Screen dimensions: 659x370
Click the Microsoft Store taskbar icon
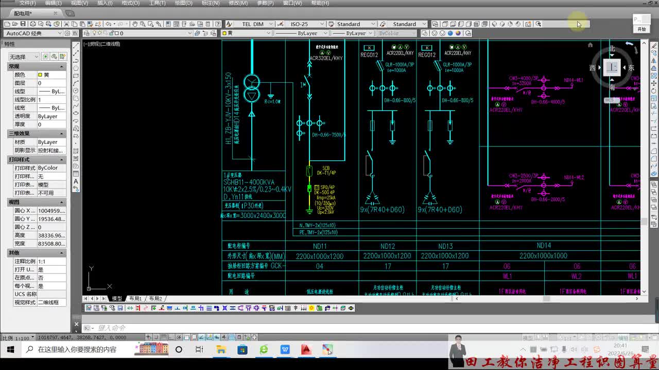tap(242, 349)
